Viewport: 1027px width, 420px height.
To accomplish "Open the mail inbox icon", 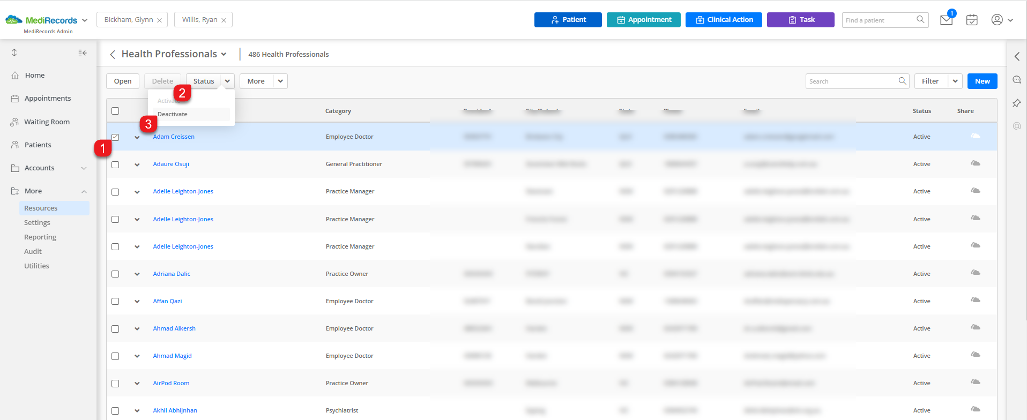I will tap(946, 20).
